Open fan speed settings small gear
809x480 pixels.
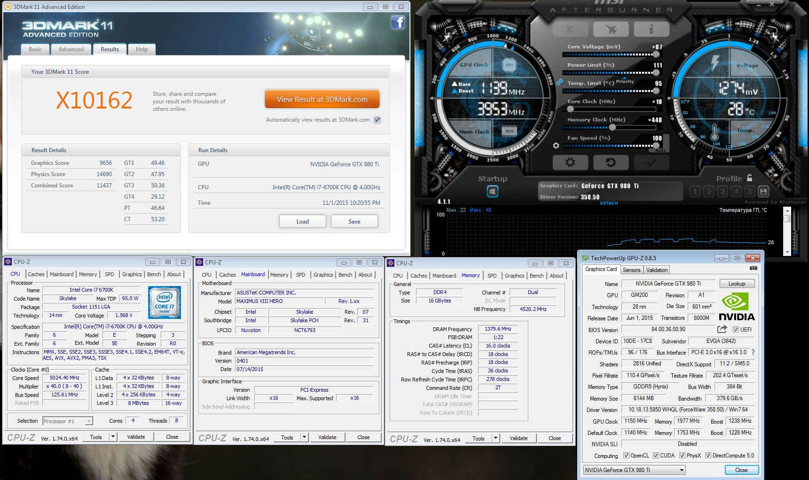(556, 146)
